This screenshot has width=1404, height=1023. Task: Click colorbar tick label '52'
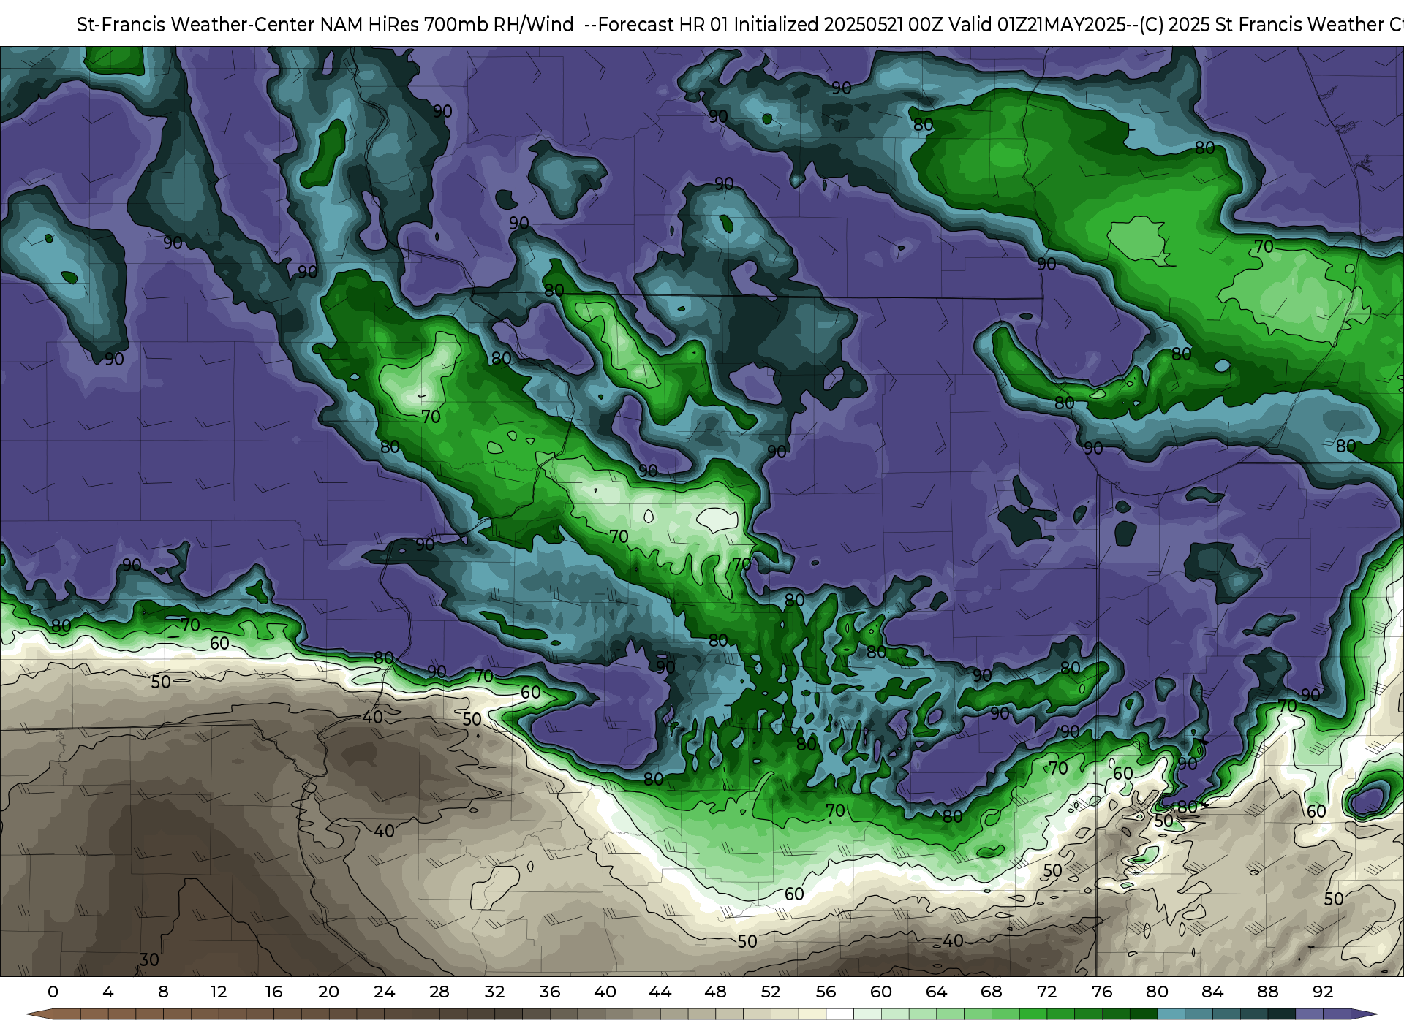[771, 992]
